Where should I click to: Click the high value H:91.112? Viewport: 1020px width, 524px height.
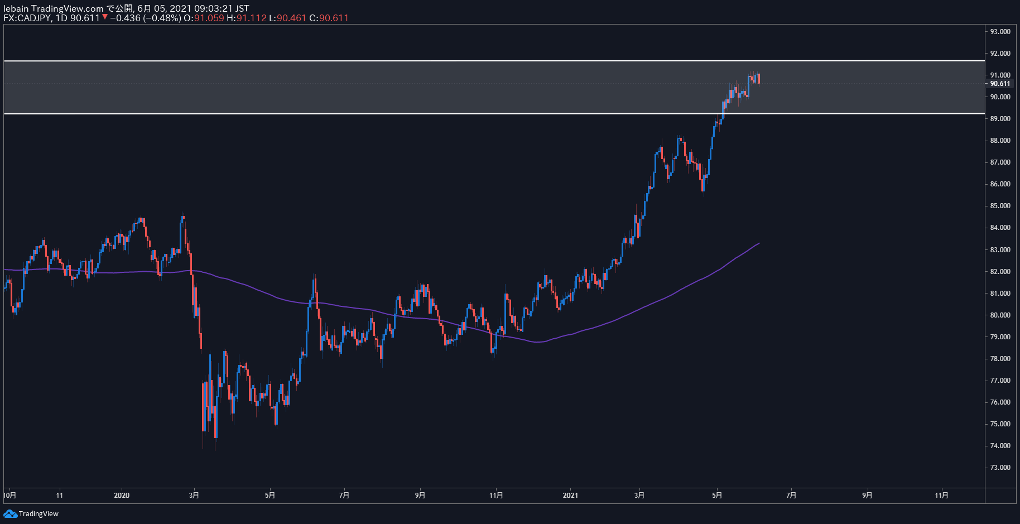point(247,18)
